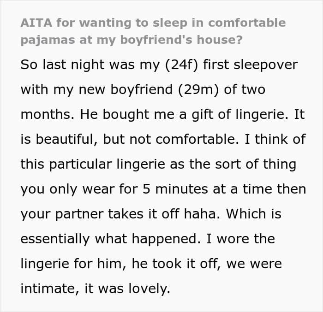
Task: Open the AITA post title about comfortable pajamas
Action: 153,31
